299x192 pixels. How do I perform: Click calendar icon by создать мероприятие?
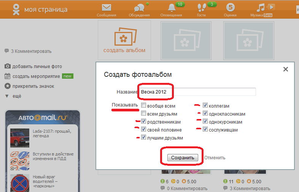click(x=8, y=76)
